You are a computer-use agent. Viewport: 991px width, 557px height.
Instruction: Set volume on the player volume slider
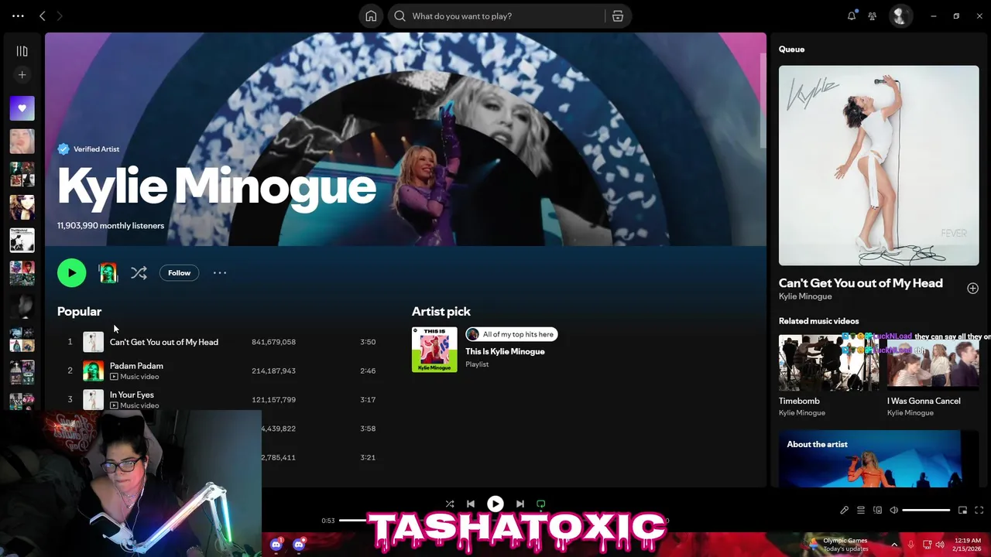926,511
